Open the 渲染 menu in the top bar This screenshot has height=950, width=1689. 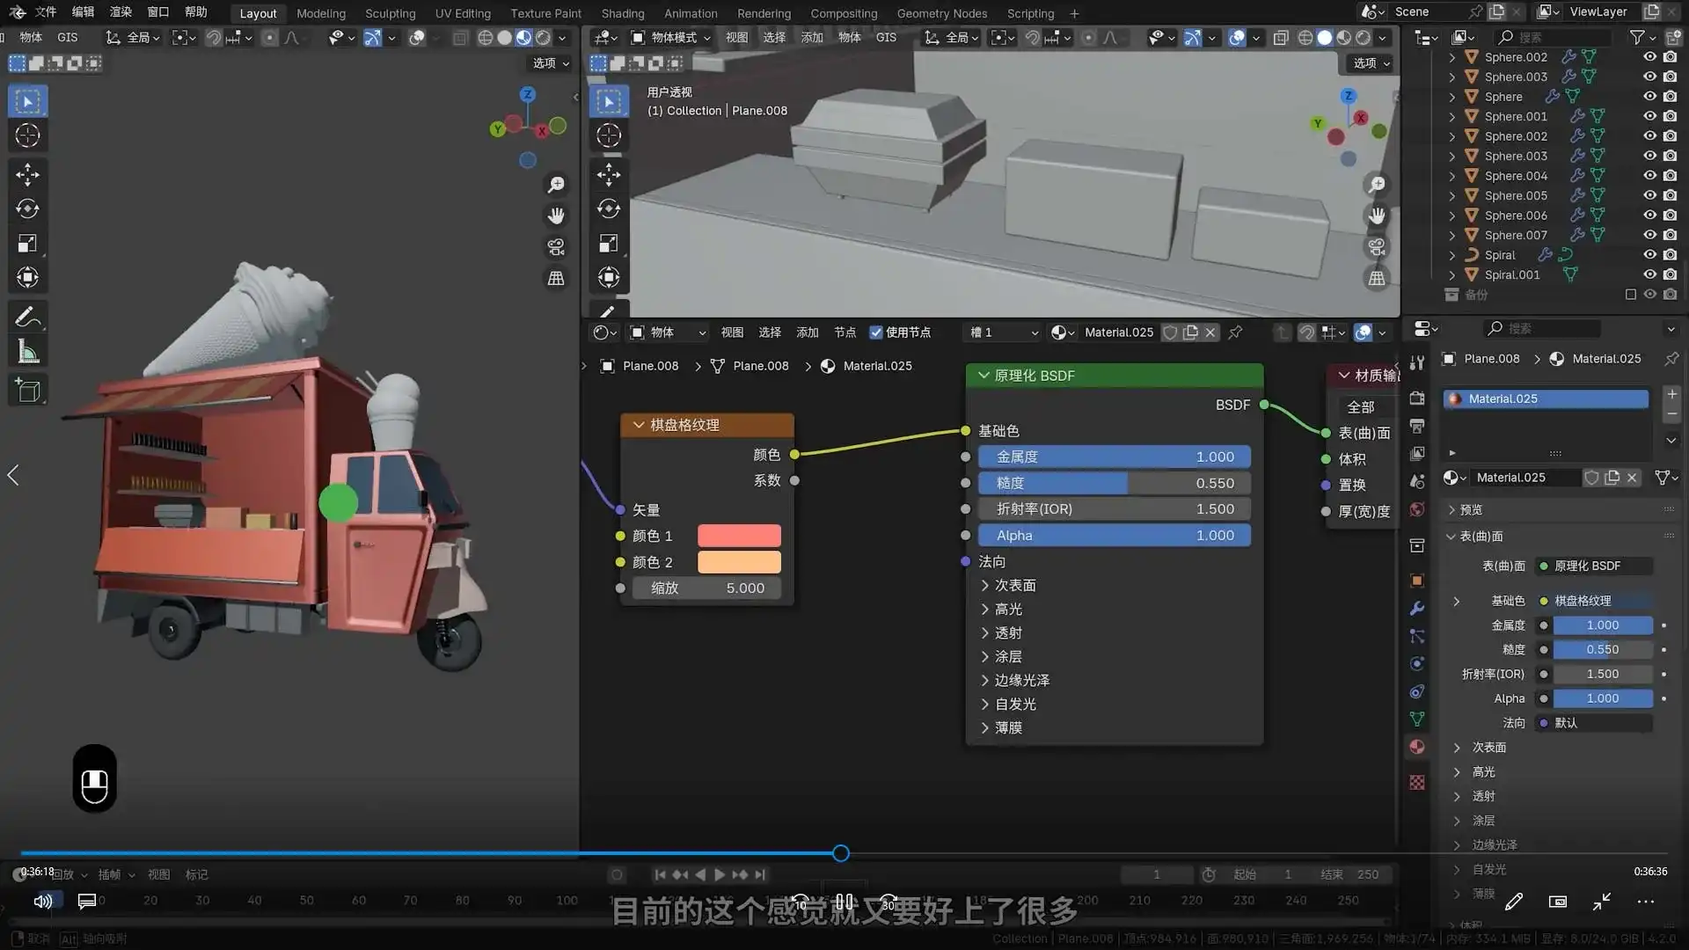(x=121, y=12)
